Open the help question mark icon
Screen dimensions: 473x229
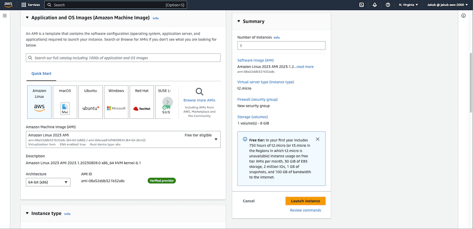tap(388, 5)
